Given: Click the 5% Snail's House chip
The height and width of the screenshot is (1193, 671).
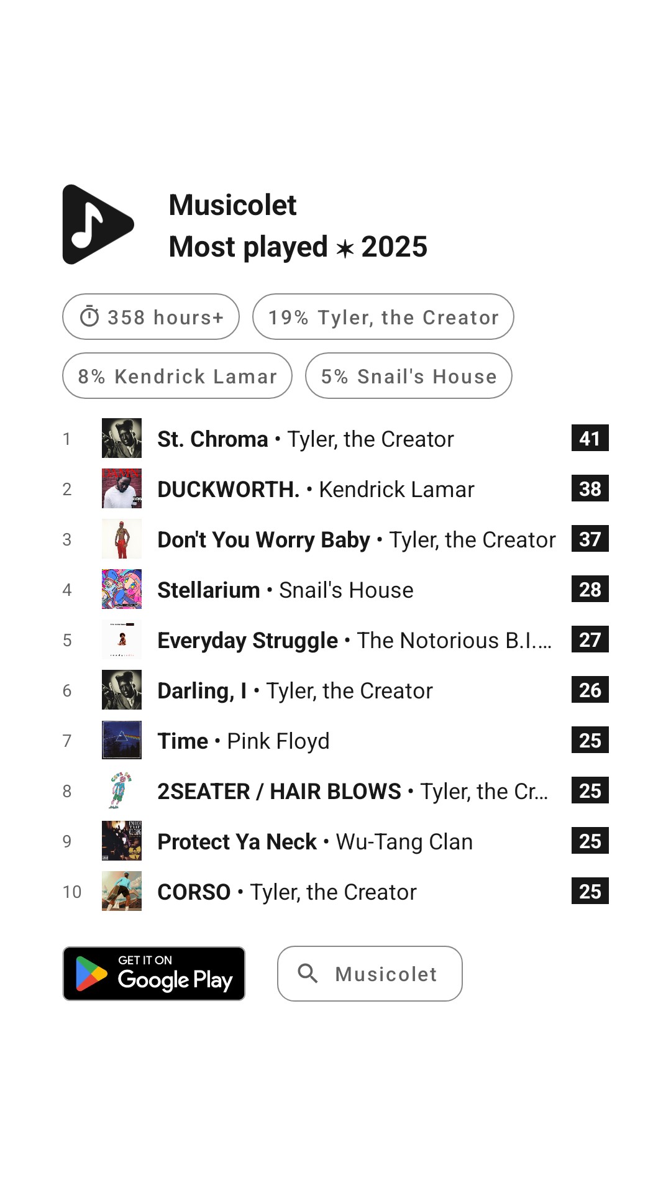Looking at the screenshot, I should coord(408,376).
